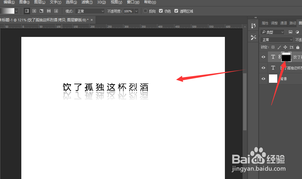
Task: Switch to the 通道 panel tab
Action: point(283,23)
